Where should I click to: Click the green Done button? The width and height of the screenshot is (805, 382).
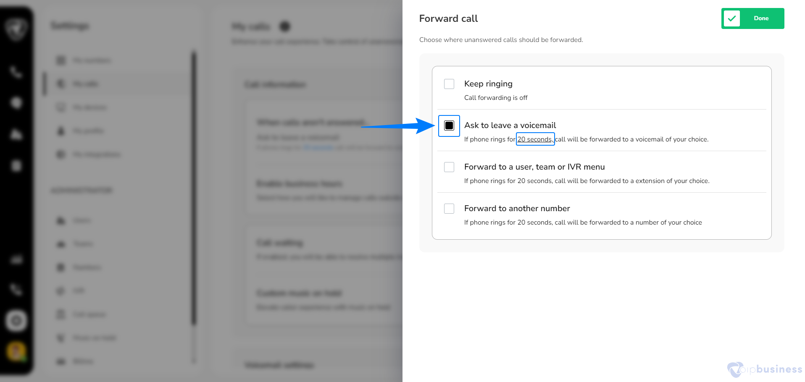click(x=752, y=18)
